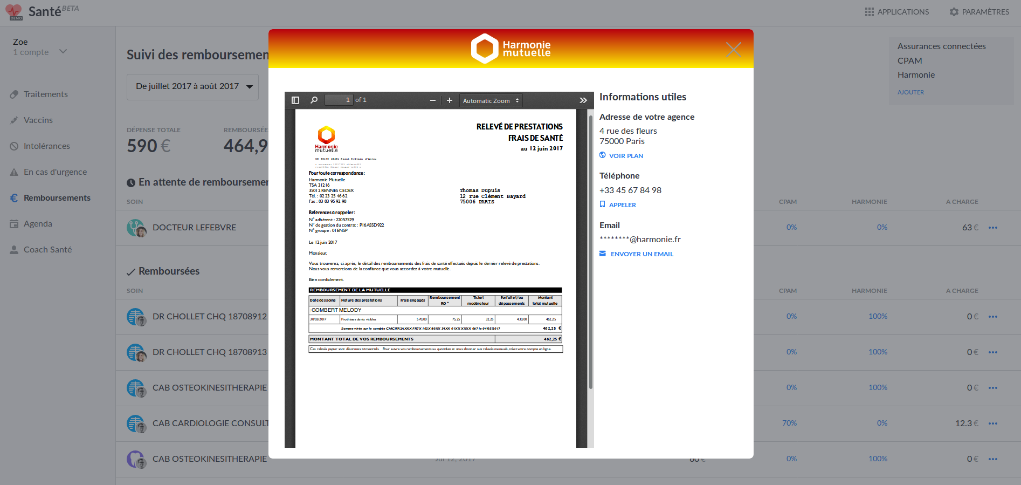Go to Intolérances in sidebar
The width and height of the screenshot is (1021, 485).
click(x=46, y=146)
